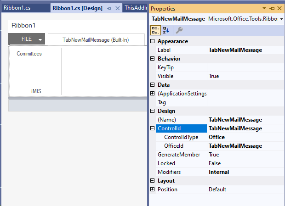Switch to Categorized view in Properties
The image size is (285, 206).
[x=155, y=30]
